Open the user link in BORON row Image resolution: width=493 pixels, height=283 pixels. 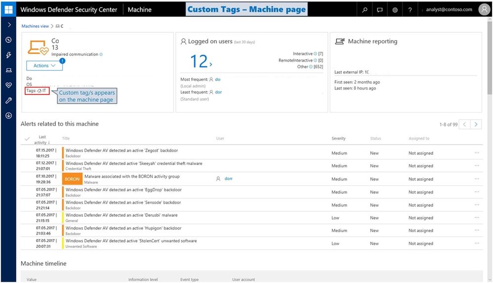228,179
